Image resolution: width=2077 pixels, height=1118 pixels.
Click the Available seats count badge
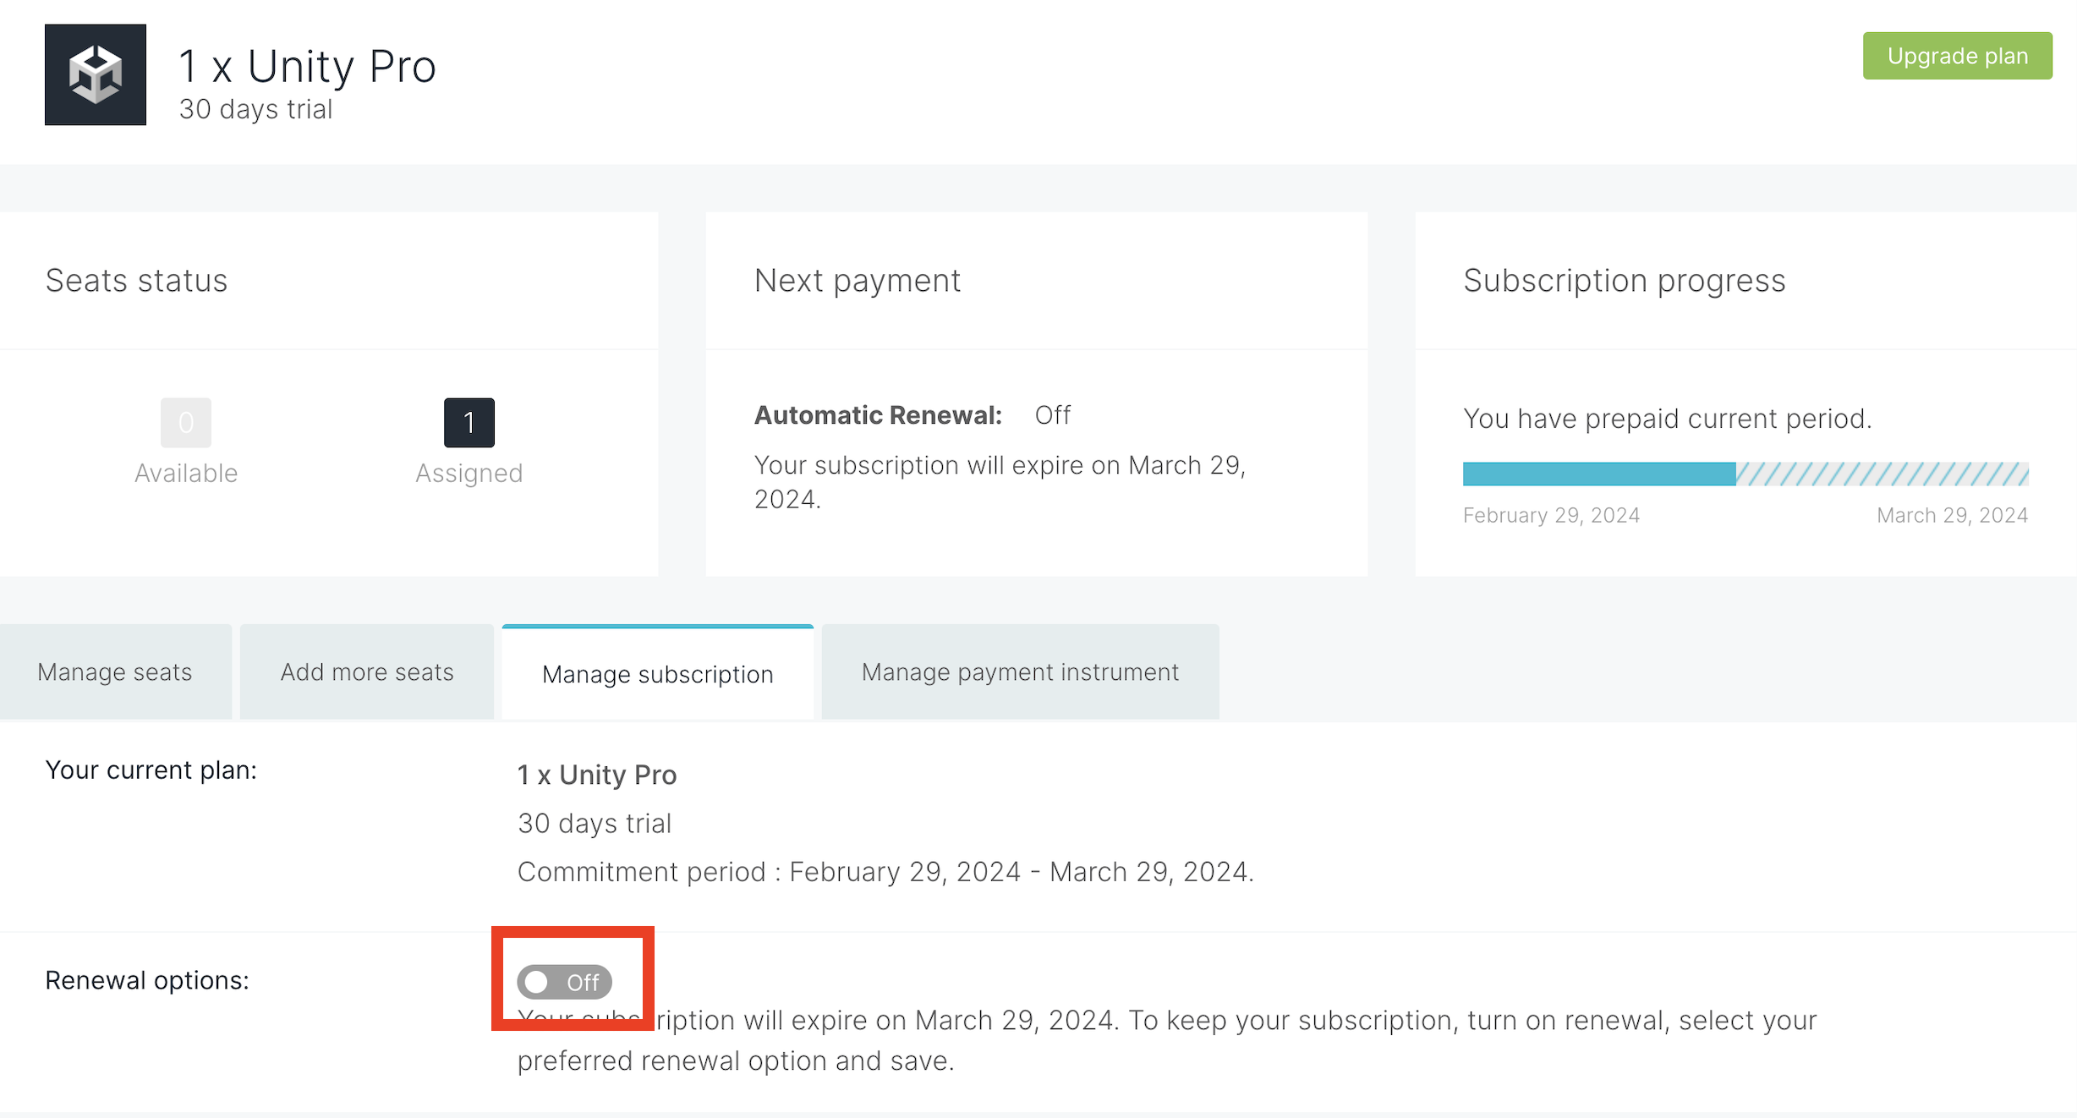(x=186, y=422)
